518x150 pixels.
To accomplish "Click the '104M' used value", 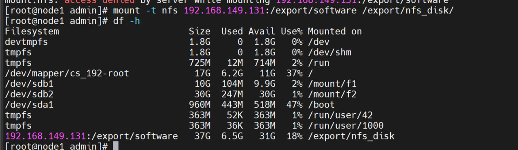I will point(232,84).
